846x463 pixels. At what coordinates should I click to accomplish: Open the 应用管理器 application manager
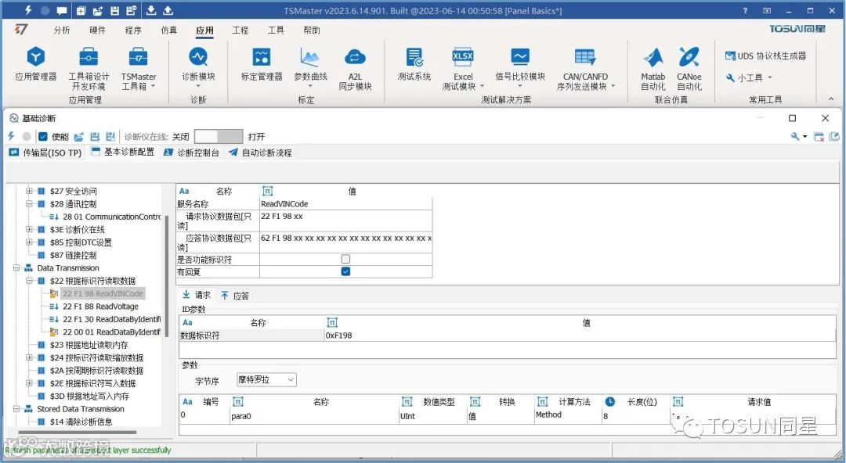pos(35,63)
